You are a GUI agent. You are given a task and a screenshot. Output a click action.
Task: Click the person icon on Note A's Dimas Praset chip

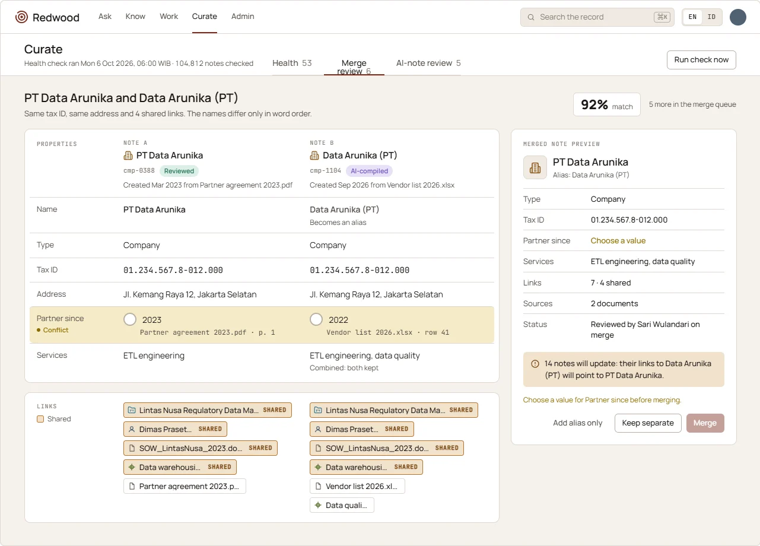coord(132,429)
